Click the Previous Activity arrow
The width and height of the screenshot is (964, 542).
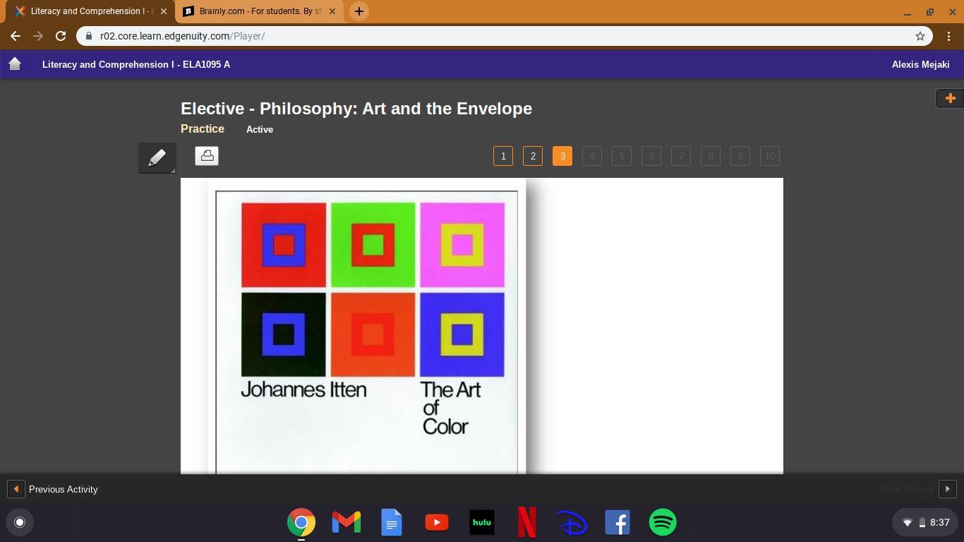[16, 489]
